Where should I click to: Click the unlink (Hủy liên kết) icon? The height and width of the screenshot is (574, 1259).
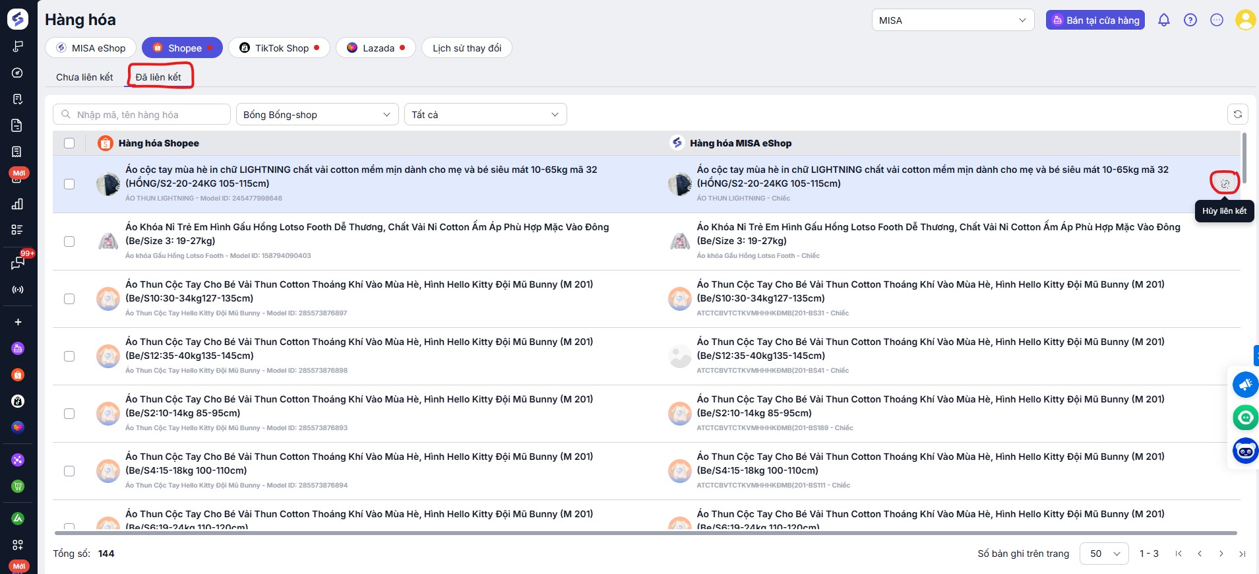point(1225,183)
